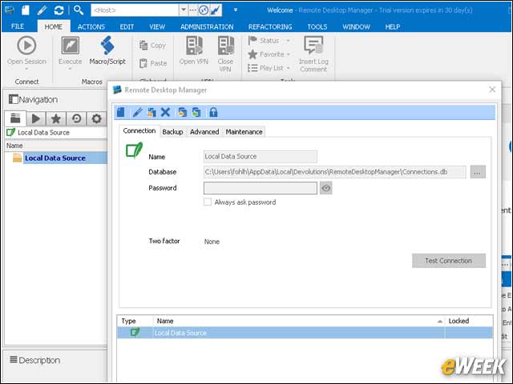Image resolution: width=513 pixels, height=384 pixels.
Task: Click the Paste clipboard button
Action: (x=153, y=63)
